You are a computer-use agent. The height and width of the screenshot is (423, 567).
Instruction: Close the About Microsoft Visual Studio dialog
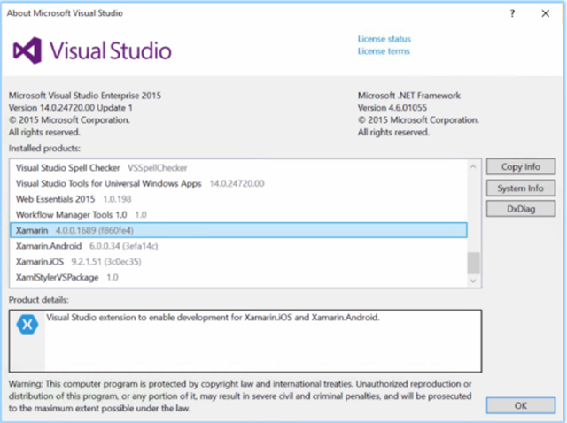(x=546, y=13)
